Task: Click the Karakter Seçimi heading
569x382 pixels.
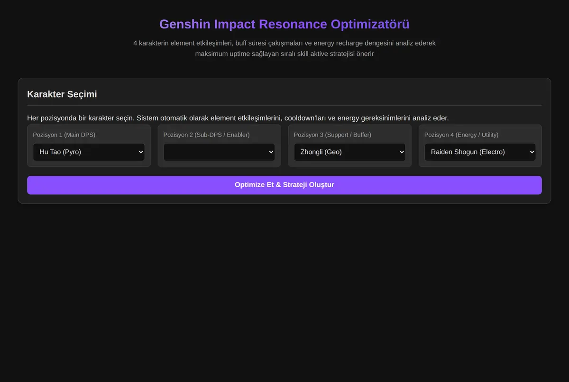Action: (62, 94)
